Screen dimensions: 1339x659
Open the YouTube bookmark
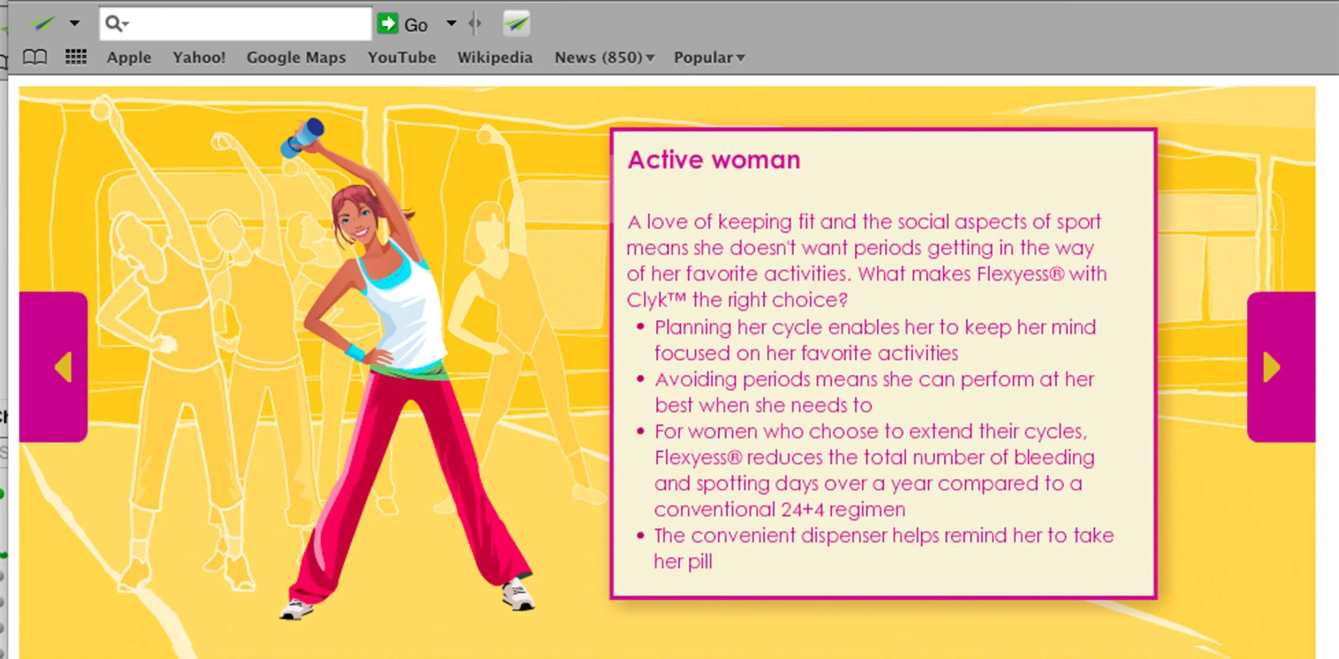click(401, 57)
